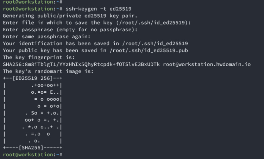Click the final empty shell prompt line
Screen dimensions: 264x159
[x=32, y=154]
